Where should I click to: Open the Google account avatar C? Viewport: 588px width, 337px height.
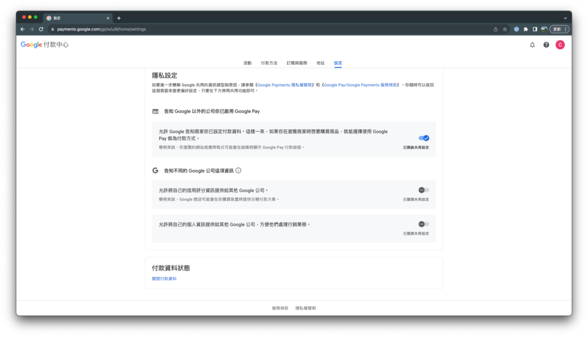[560, 45]
